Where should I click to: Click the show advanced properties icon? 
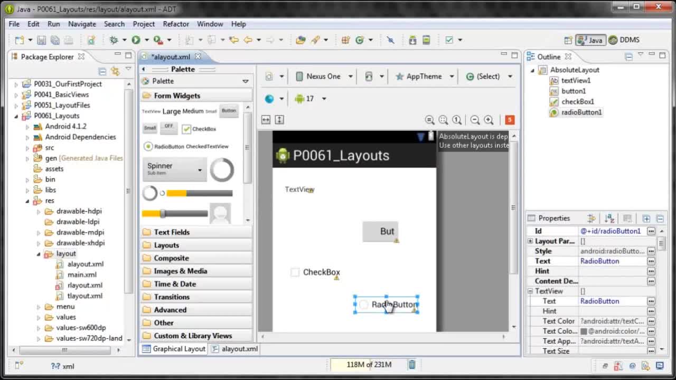[591, 218]
